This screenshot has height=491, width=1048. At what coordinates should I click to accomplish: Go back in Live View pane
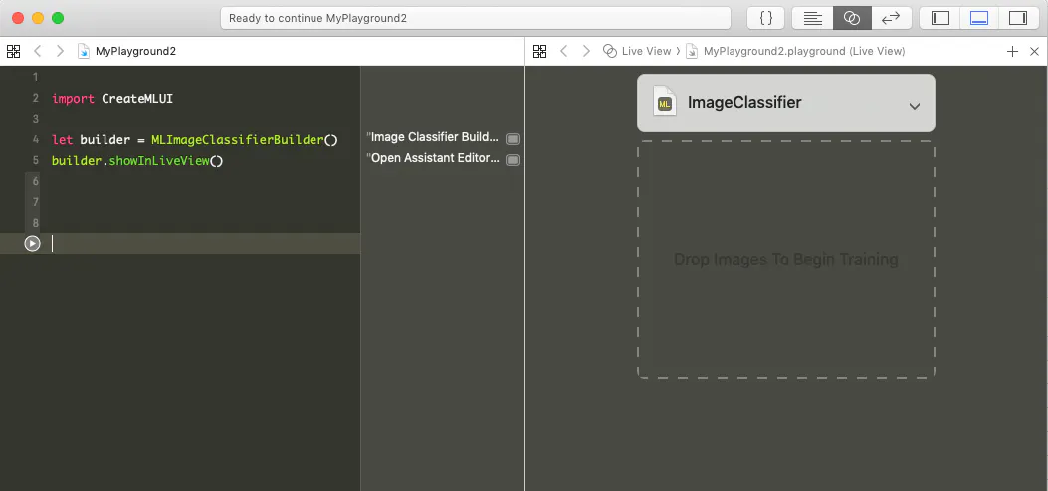[564, 51]
